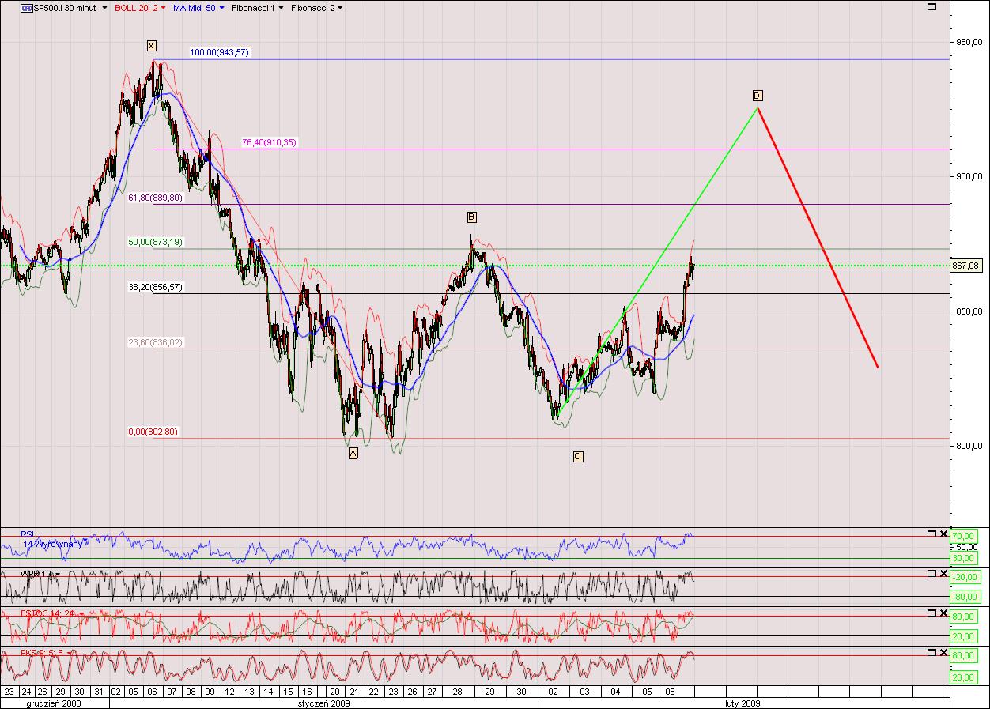Viewport: 990px width, 709px height.
Task: Close the FSTOC indicator panel
Action: 943,613
